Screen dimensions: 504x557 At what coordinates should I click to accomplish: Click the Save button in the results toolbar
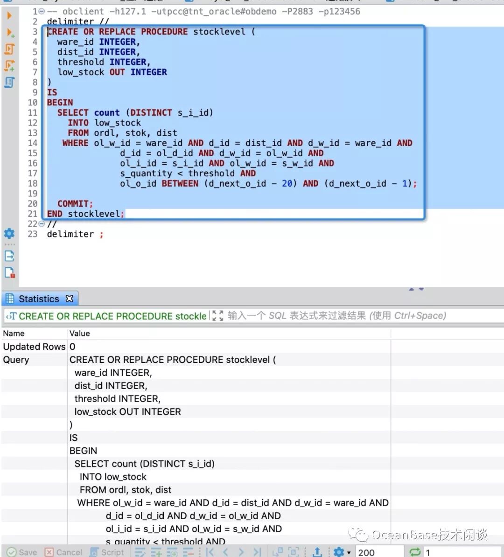pos(22,552)
